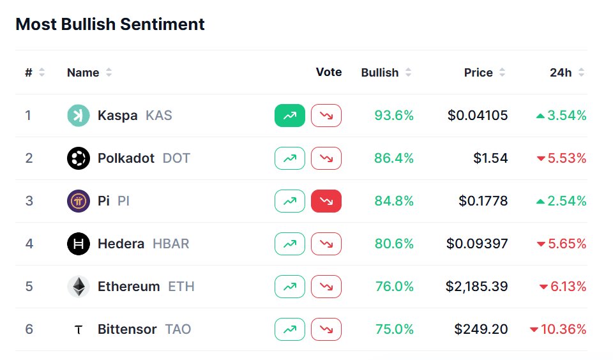Click the Hedera coin logo icon
The image size is (613, 360).
click(79, 244)
